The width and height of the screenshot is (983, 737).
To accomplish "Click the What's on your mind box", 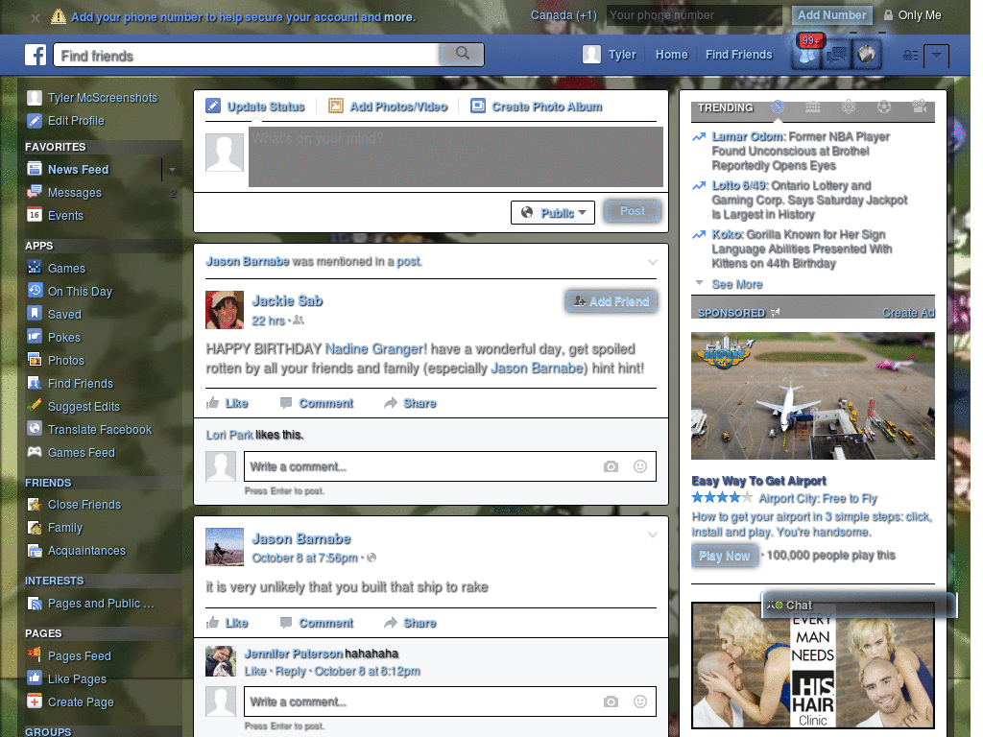I will [456, 156].
